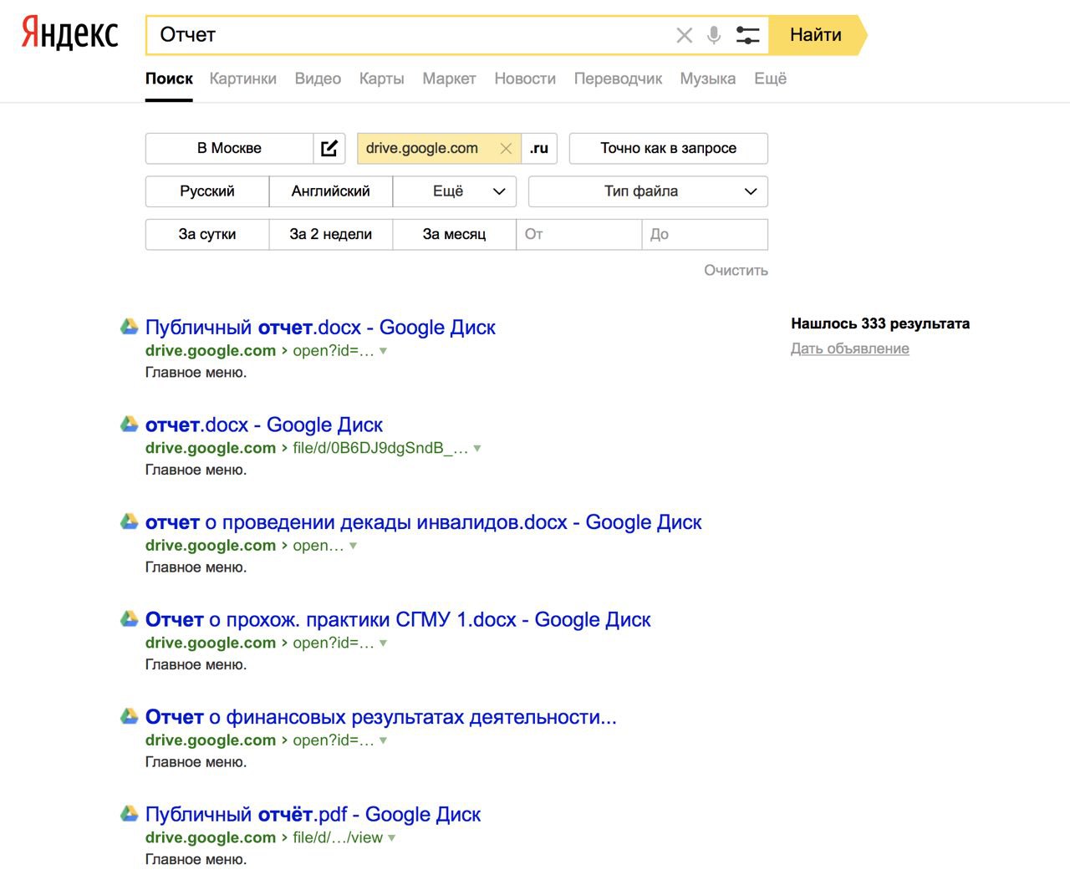Viewport: 1070px width, 895px height.
Task: Toggle Английский language filter
Action: coord(331,191)
